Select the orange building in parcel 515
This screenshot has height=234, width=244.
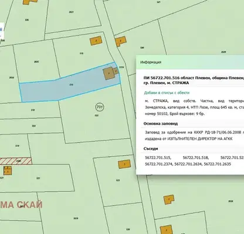(x=96, y=41)
